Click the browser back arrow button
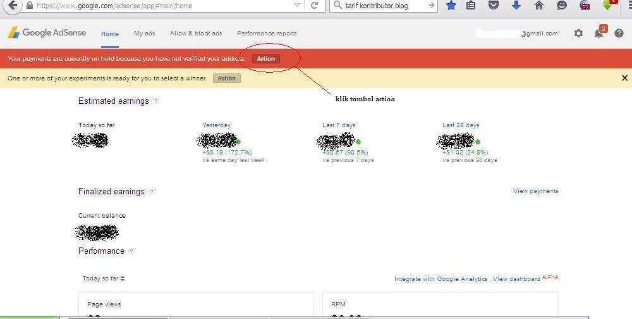This screenshot has width=632, height=319. pyautogui.click(x=12, y=6)
